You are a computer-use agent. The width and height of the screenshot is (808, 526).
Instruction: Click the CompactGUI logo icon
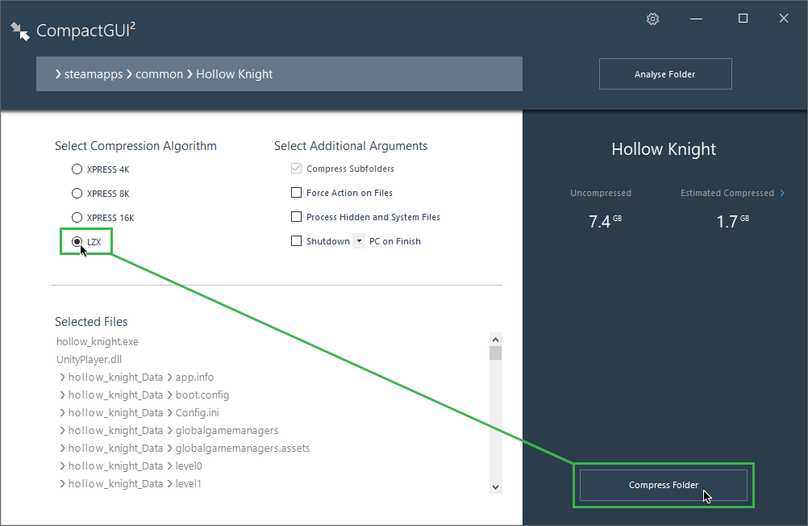(20, 31)
